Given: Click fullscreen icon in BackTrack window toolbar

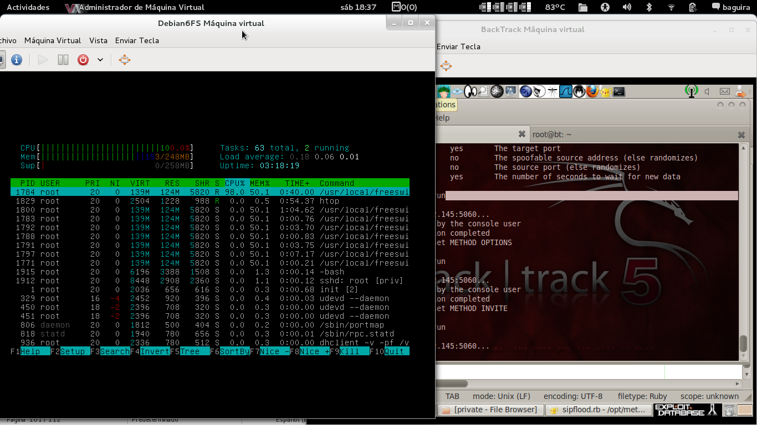Looking at the screenshot, I should (x=446, y=66).
